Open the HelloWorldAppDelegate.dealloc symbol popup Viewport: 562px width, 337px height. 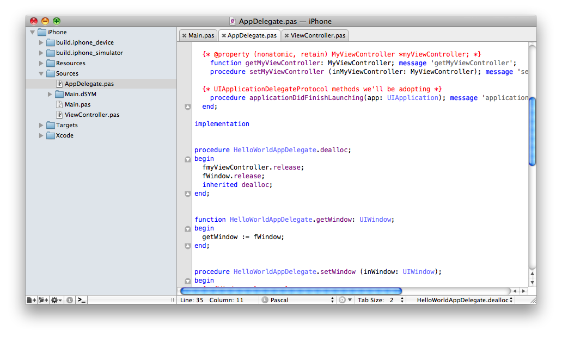[465, 300]
